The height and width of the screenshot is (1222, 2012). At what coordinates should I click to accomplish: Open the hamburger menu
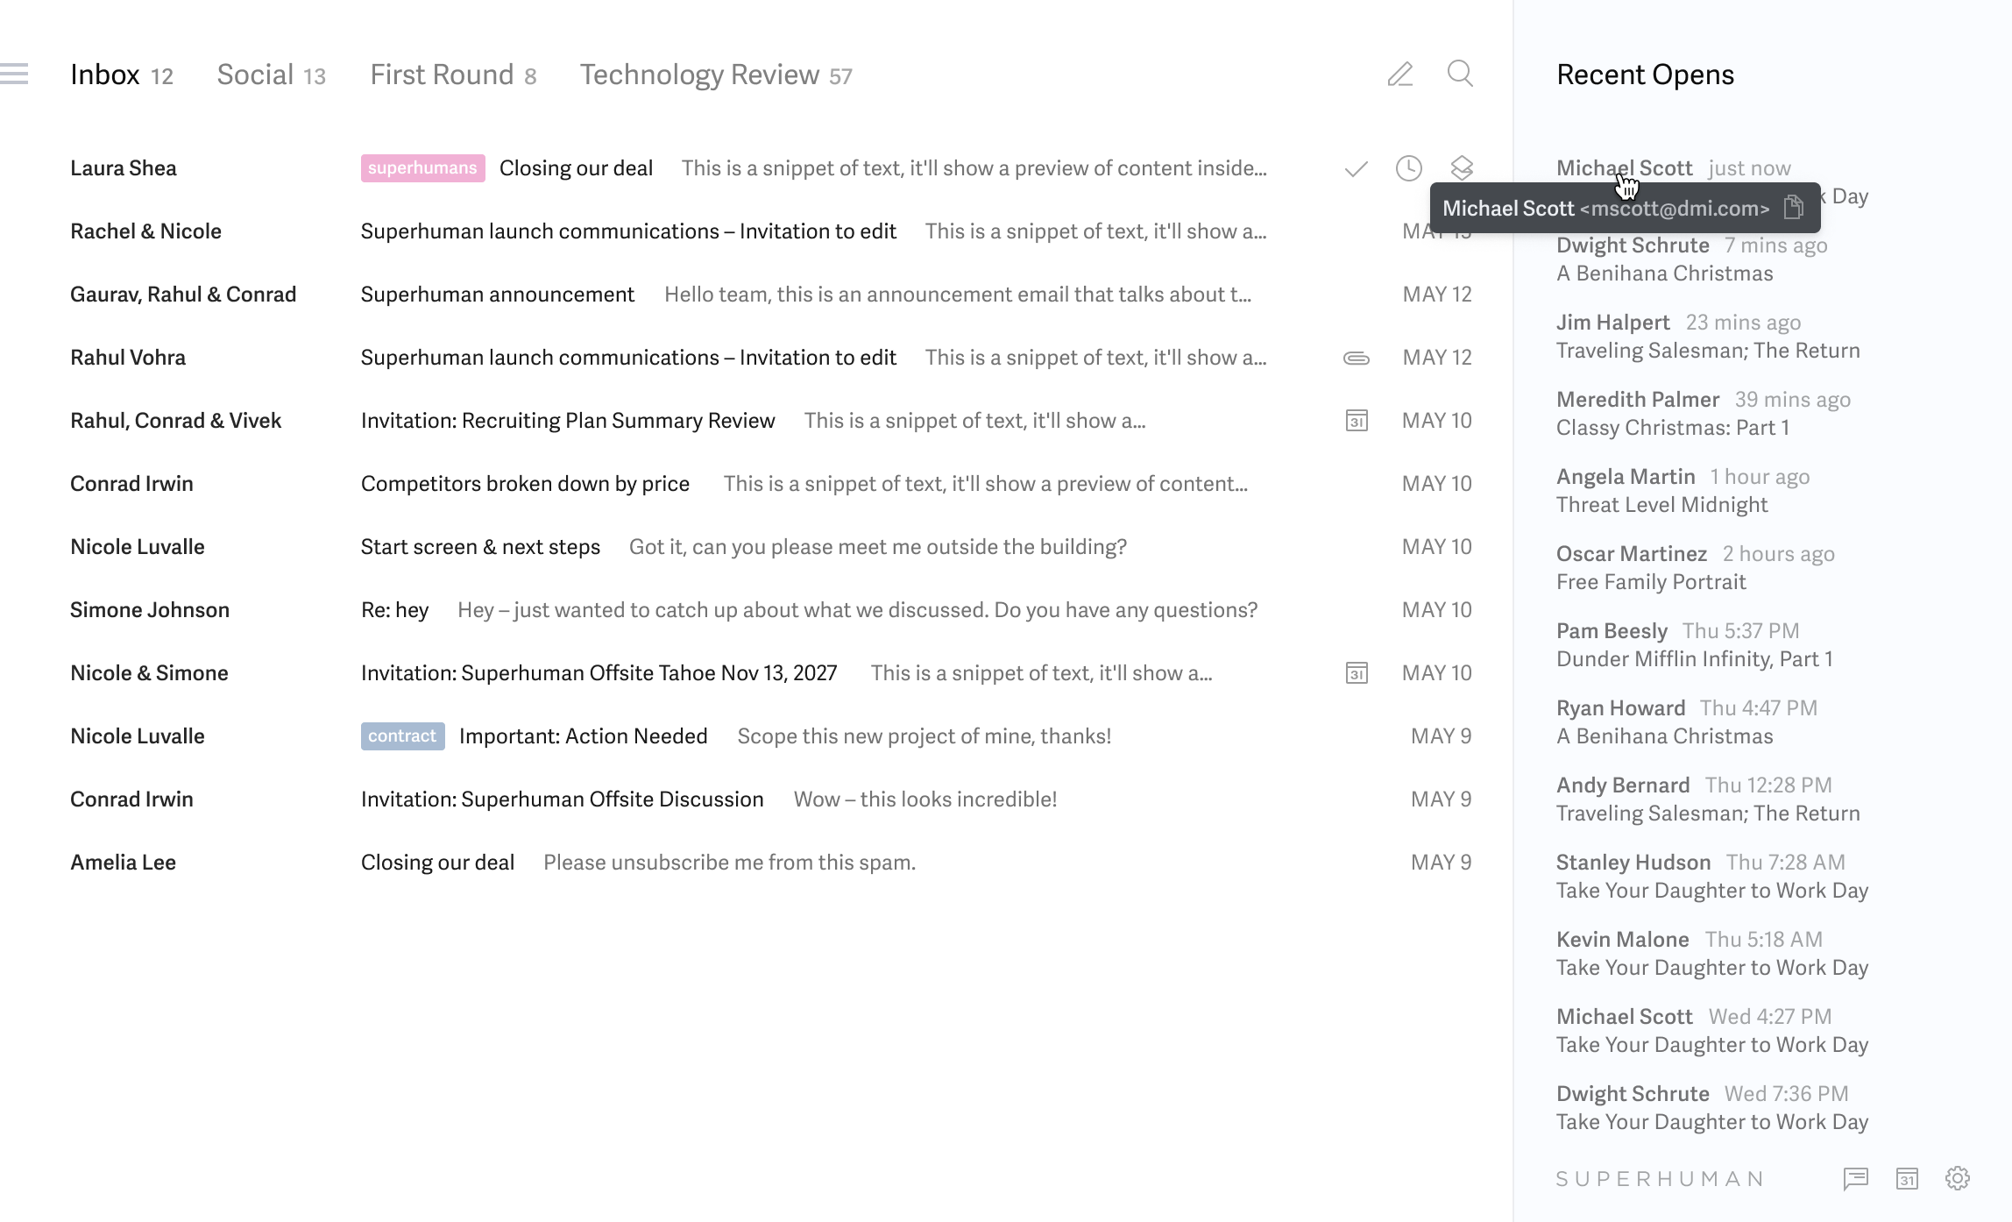point(14,74)
